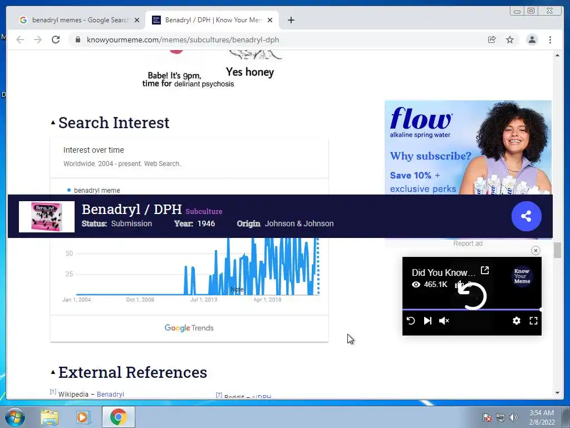Close the floating video player
The width and height of the screenshot is (570, 428).
click(535, 250)
